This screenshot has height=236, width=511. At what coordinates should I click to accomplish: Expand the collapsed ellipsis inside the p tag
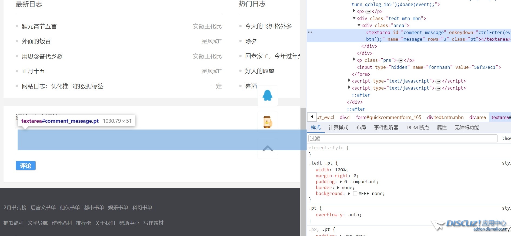[x=368, y=12]
